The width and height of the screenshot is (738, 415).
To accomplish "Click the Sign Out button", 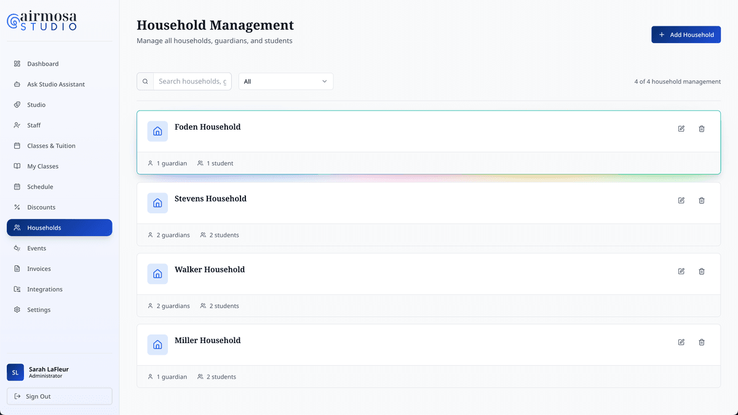I will click(59, 396).
